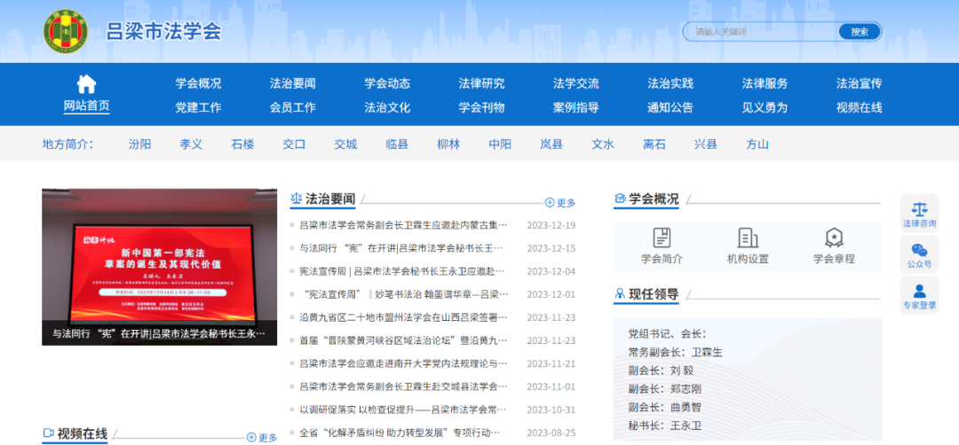The height and width of the screenshot is (445, 959).
Task: Open 通知公告 navigation menu item
Action: tap(670, 107)
